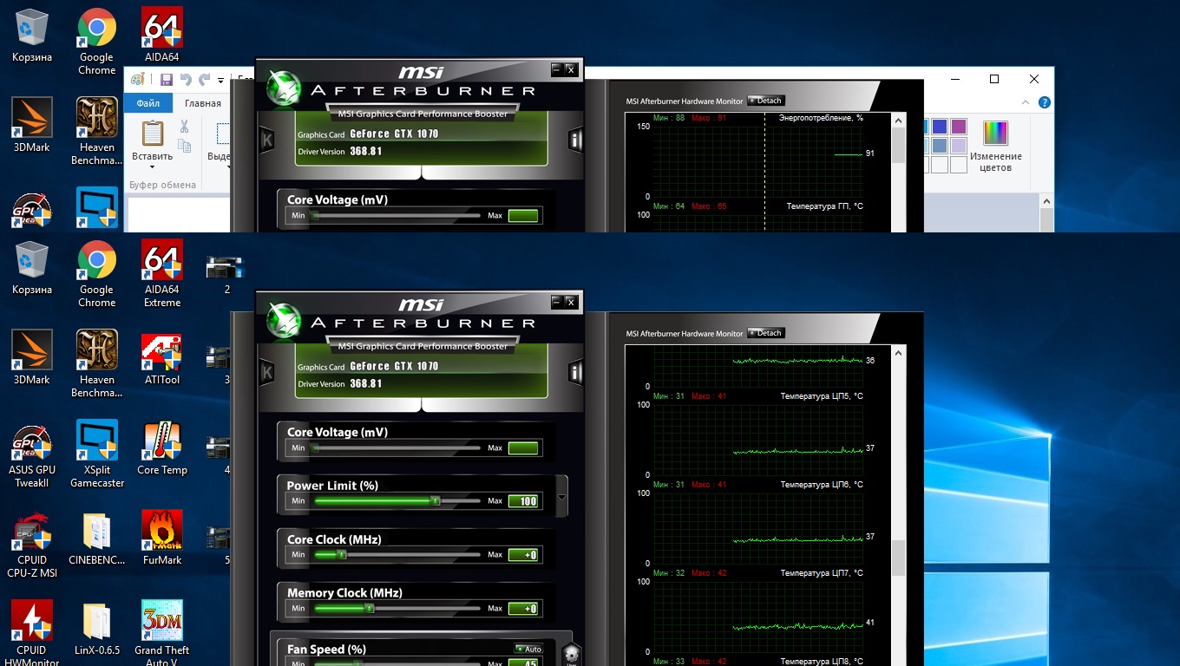Click the Memory Clock value field showing +0
This screenshot has height=666, width=1180.
(x=523, y=609)
